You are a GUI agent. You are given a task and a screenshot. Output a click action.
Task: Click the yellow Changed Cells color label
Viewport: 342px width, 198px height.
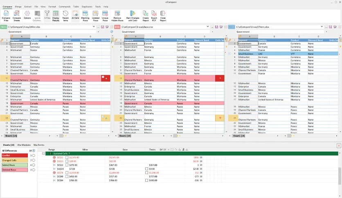[15, 160]
